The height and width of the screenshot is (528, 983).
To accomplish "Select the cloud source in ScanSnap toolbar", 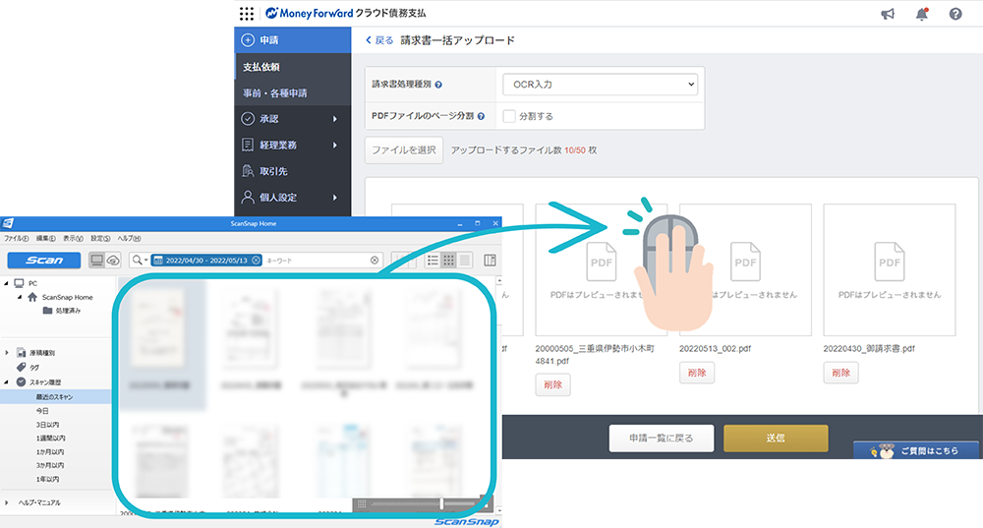I will click(113, 261).
